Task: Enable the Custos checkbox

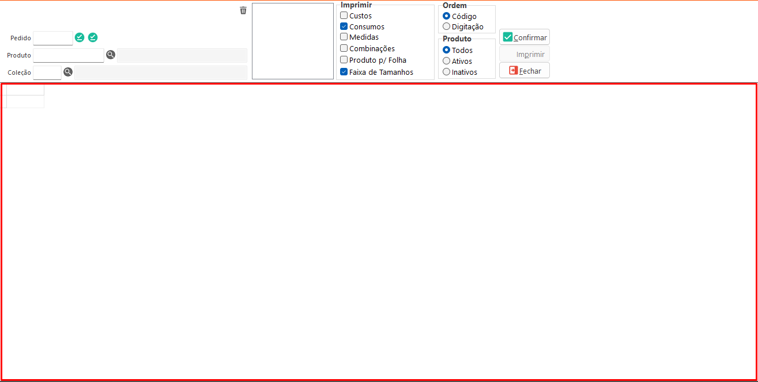Action: tap(344, 16)
